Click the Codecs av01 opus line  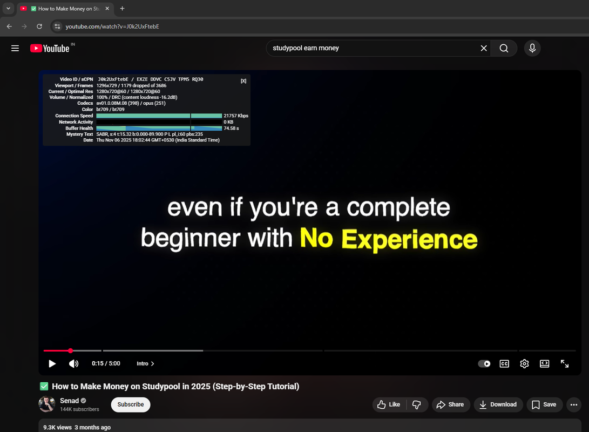[131, 103]
